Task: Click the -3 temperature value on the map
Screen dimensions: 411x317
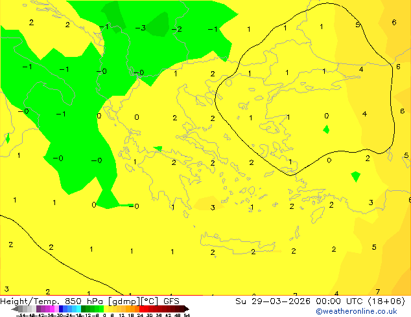Action: click(141, 28)
